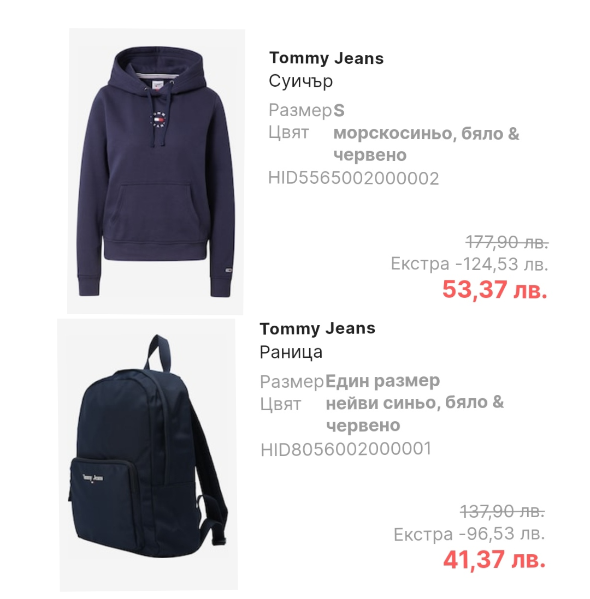The height and width of the screenshot is (599, 590).
Task: Click backpack color нейви синьо, бяло & червено
Action: pos(415,414)
